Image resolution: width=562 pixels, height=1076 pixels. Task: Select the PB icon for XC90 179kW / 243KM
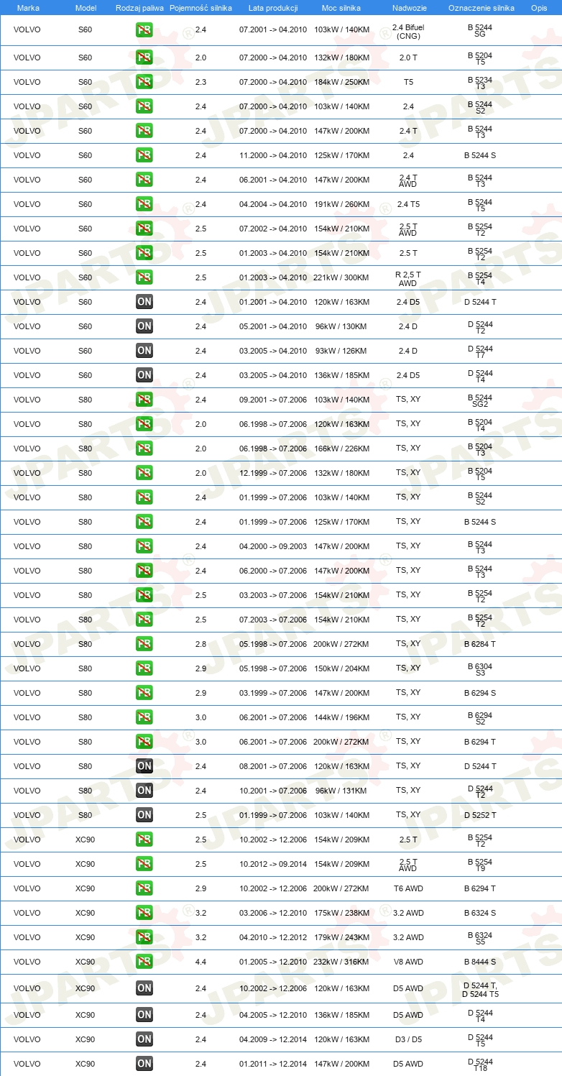[144, 937]
